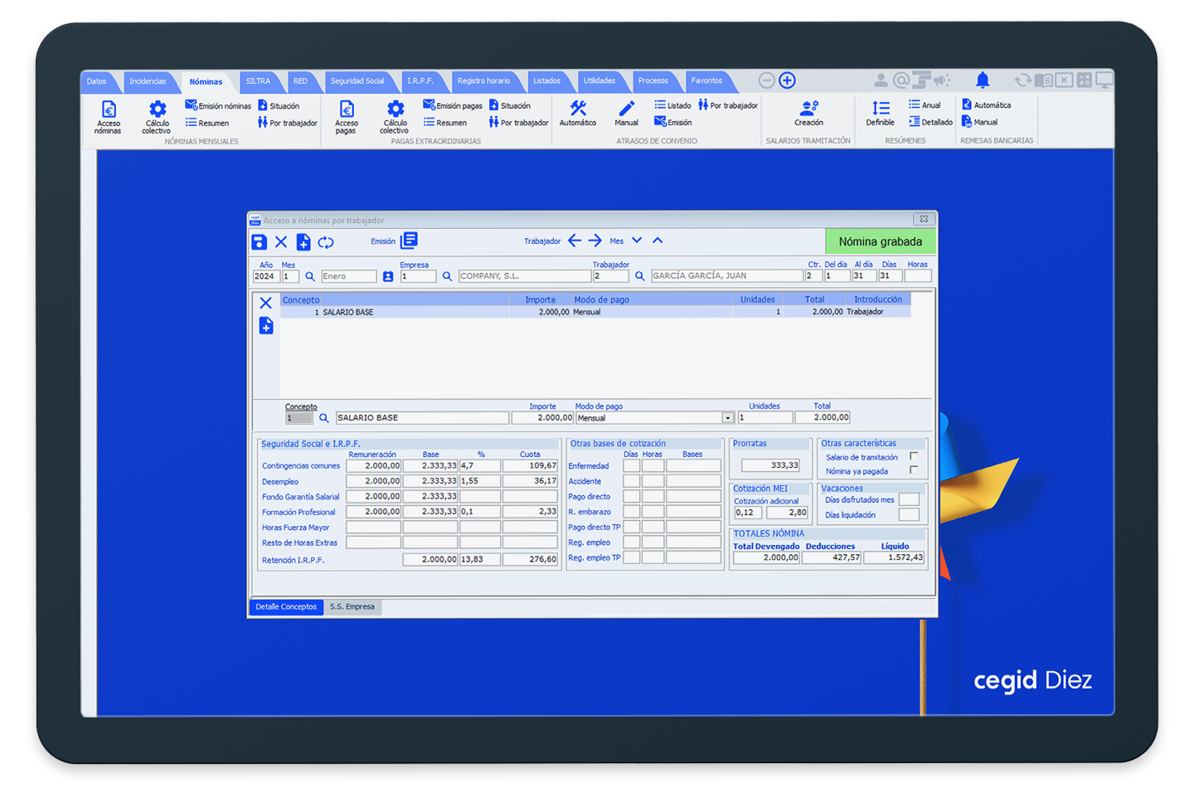
Task: Click the Emisión document icon
Action: (x=409, y=241)
